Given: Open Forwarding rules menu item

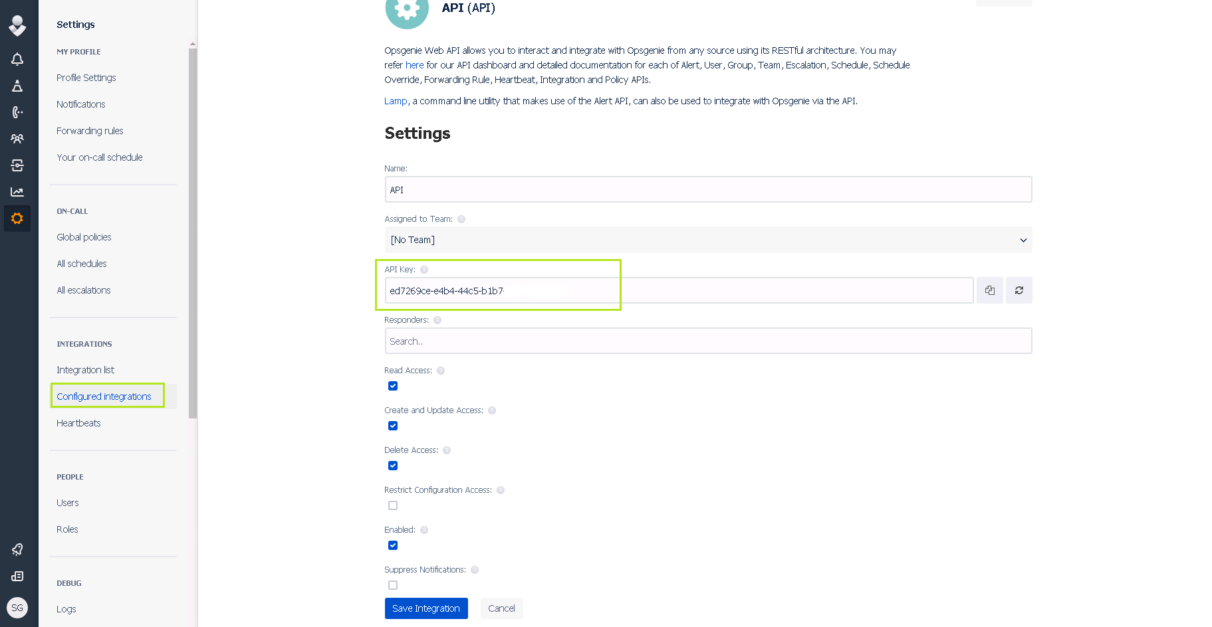Looking at the screenshot, I should [x=90, y=131].
